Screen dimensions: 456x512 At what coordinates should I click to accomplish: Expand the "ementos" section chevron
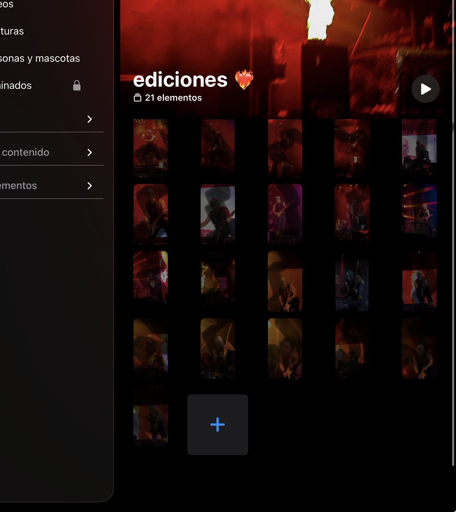90,186
